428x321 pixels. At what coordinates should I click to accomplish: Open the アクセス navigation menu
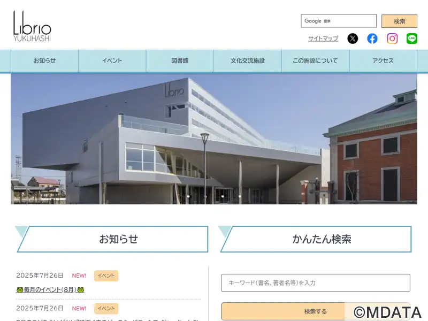pos(383,60)
